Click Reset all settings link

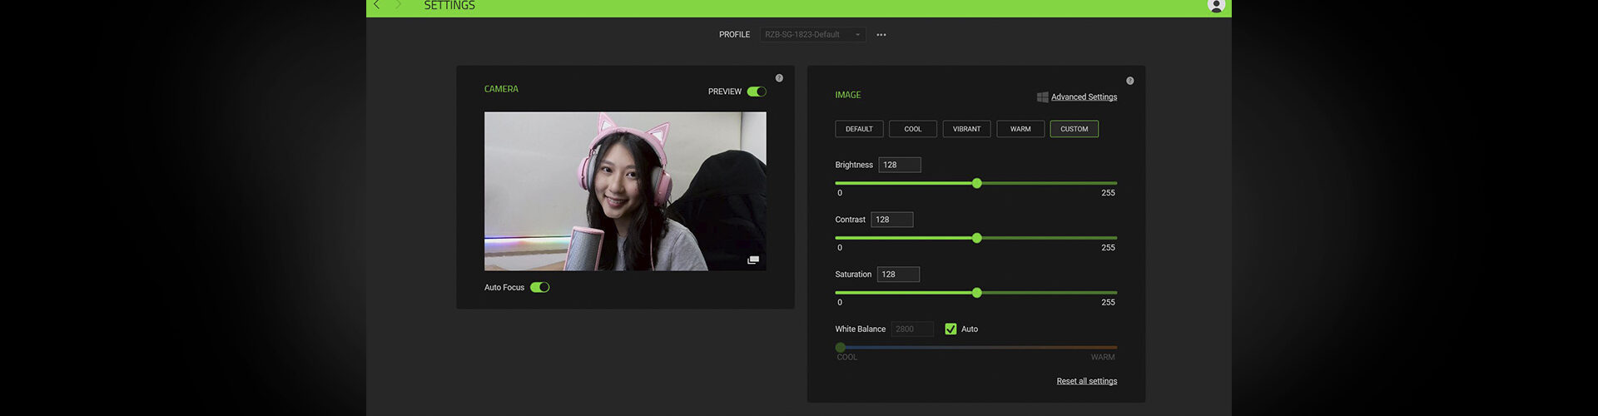tap(1087, 381)
